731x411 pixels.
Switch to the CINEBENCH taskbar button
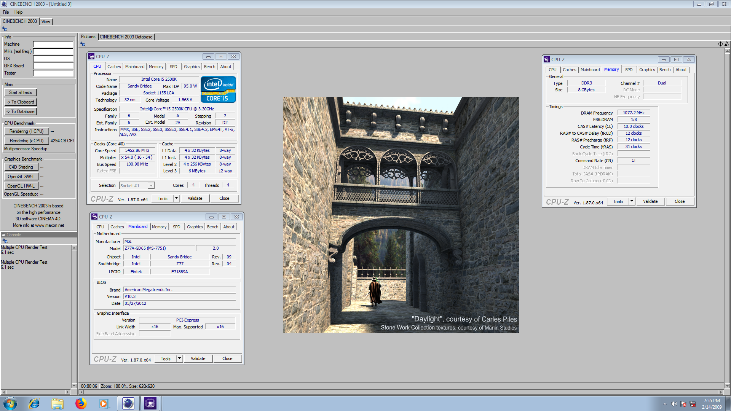coord(128,403)
